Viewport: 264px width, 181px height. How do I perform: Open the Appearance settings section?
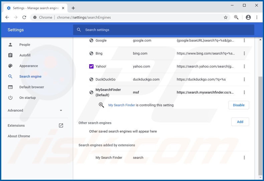[x=29, y=66]
